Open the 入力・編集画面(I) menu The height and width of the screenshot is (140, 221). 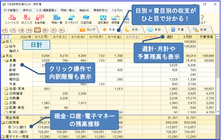46,10
